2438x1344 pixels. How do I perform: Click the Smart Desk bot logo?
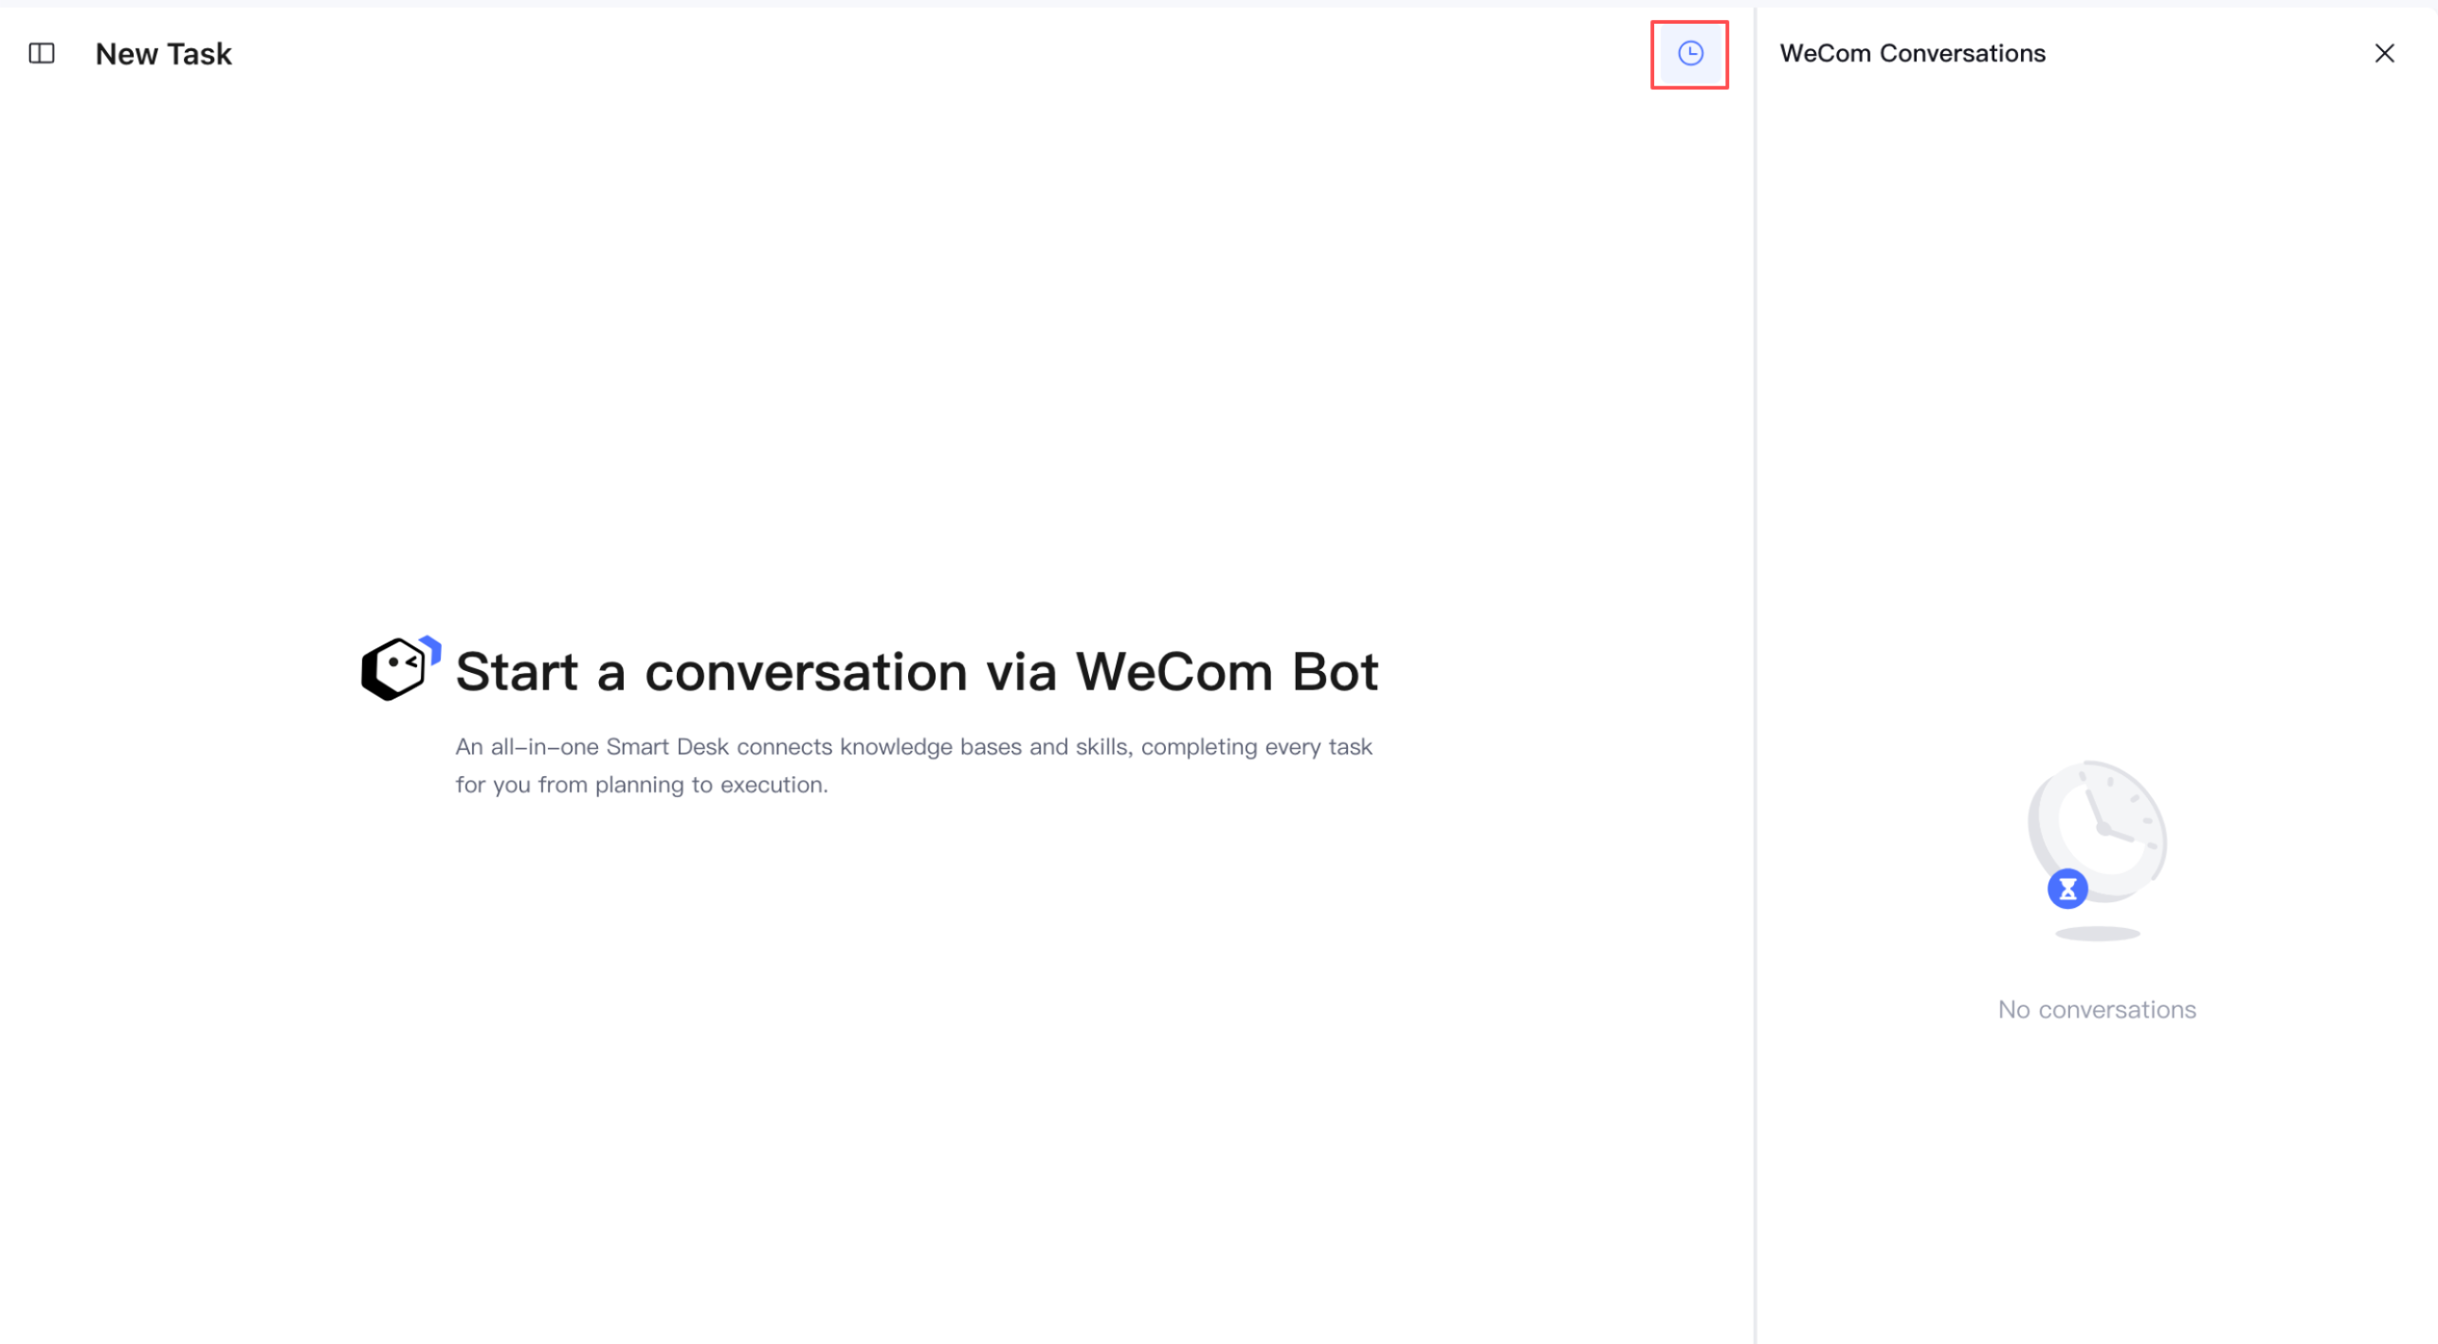click(401, 668)
